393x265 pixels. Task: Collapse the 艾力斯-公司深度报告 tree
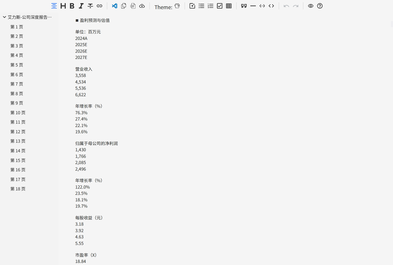tap(4, 17)
